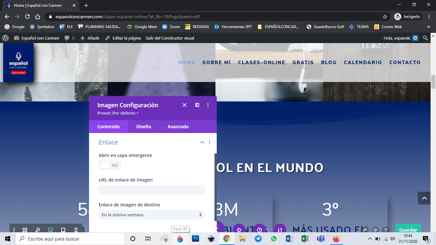This screenshot has width=436, height=245.
Task: Expand the Imagen Configuración modal to fullscreen
Action: (184, 105)
